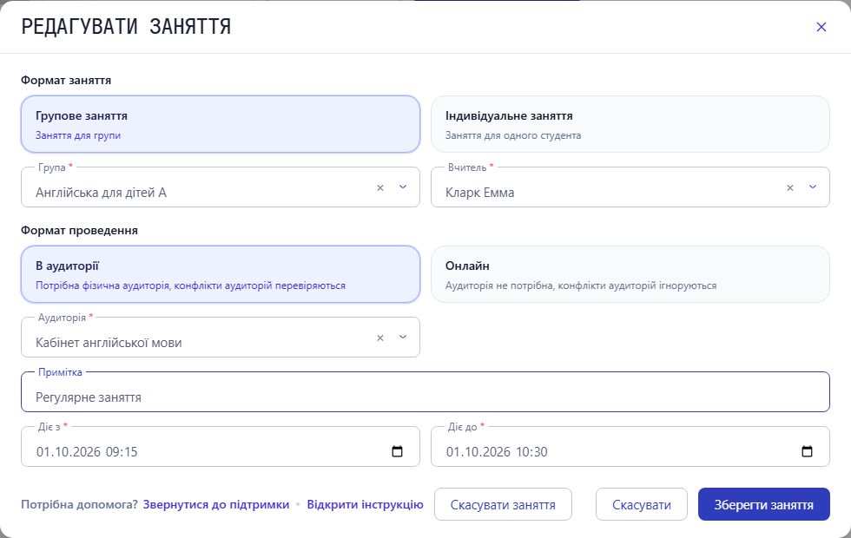Click the Діє до date-time value

coord(497,452)
